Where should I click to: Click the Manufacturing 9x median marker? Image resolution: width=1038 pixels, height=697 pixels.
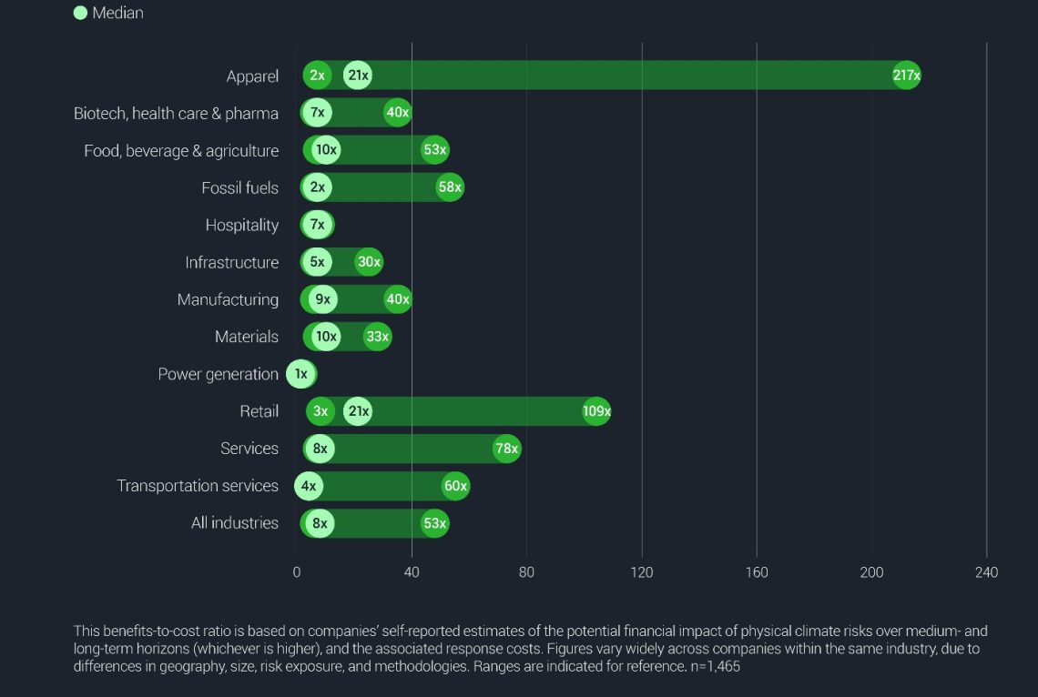pyautogui.click(x=322, y=299)
